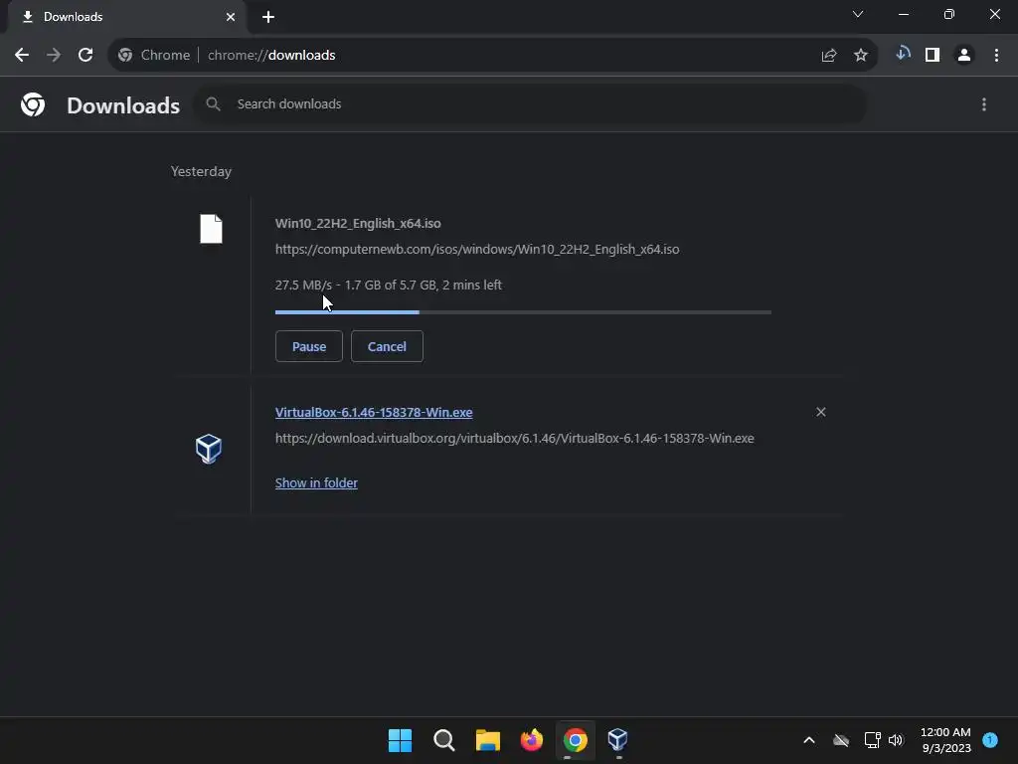Expand the tab search chevron in the title bar
This screenshot has height=764, width=1018.
858,14
